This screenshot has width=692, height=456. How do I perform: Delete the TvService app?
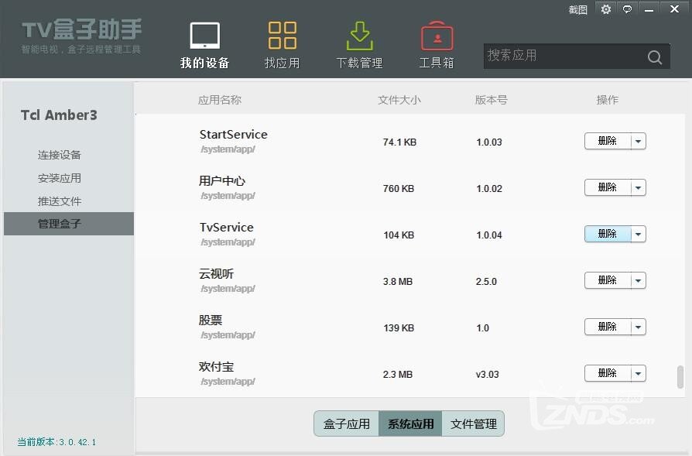[608, 234]
